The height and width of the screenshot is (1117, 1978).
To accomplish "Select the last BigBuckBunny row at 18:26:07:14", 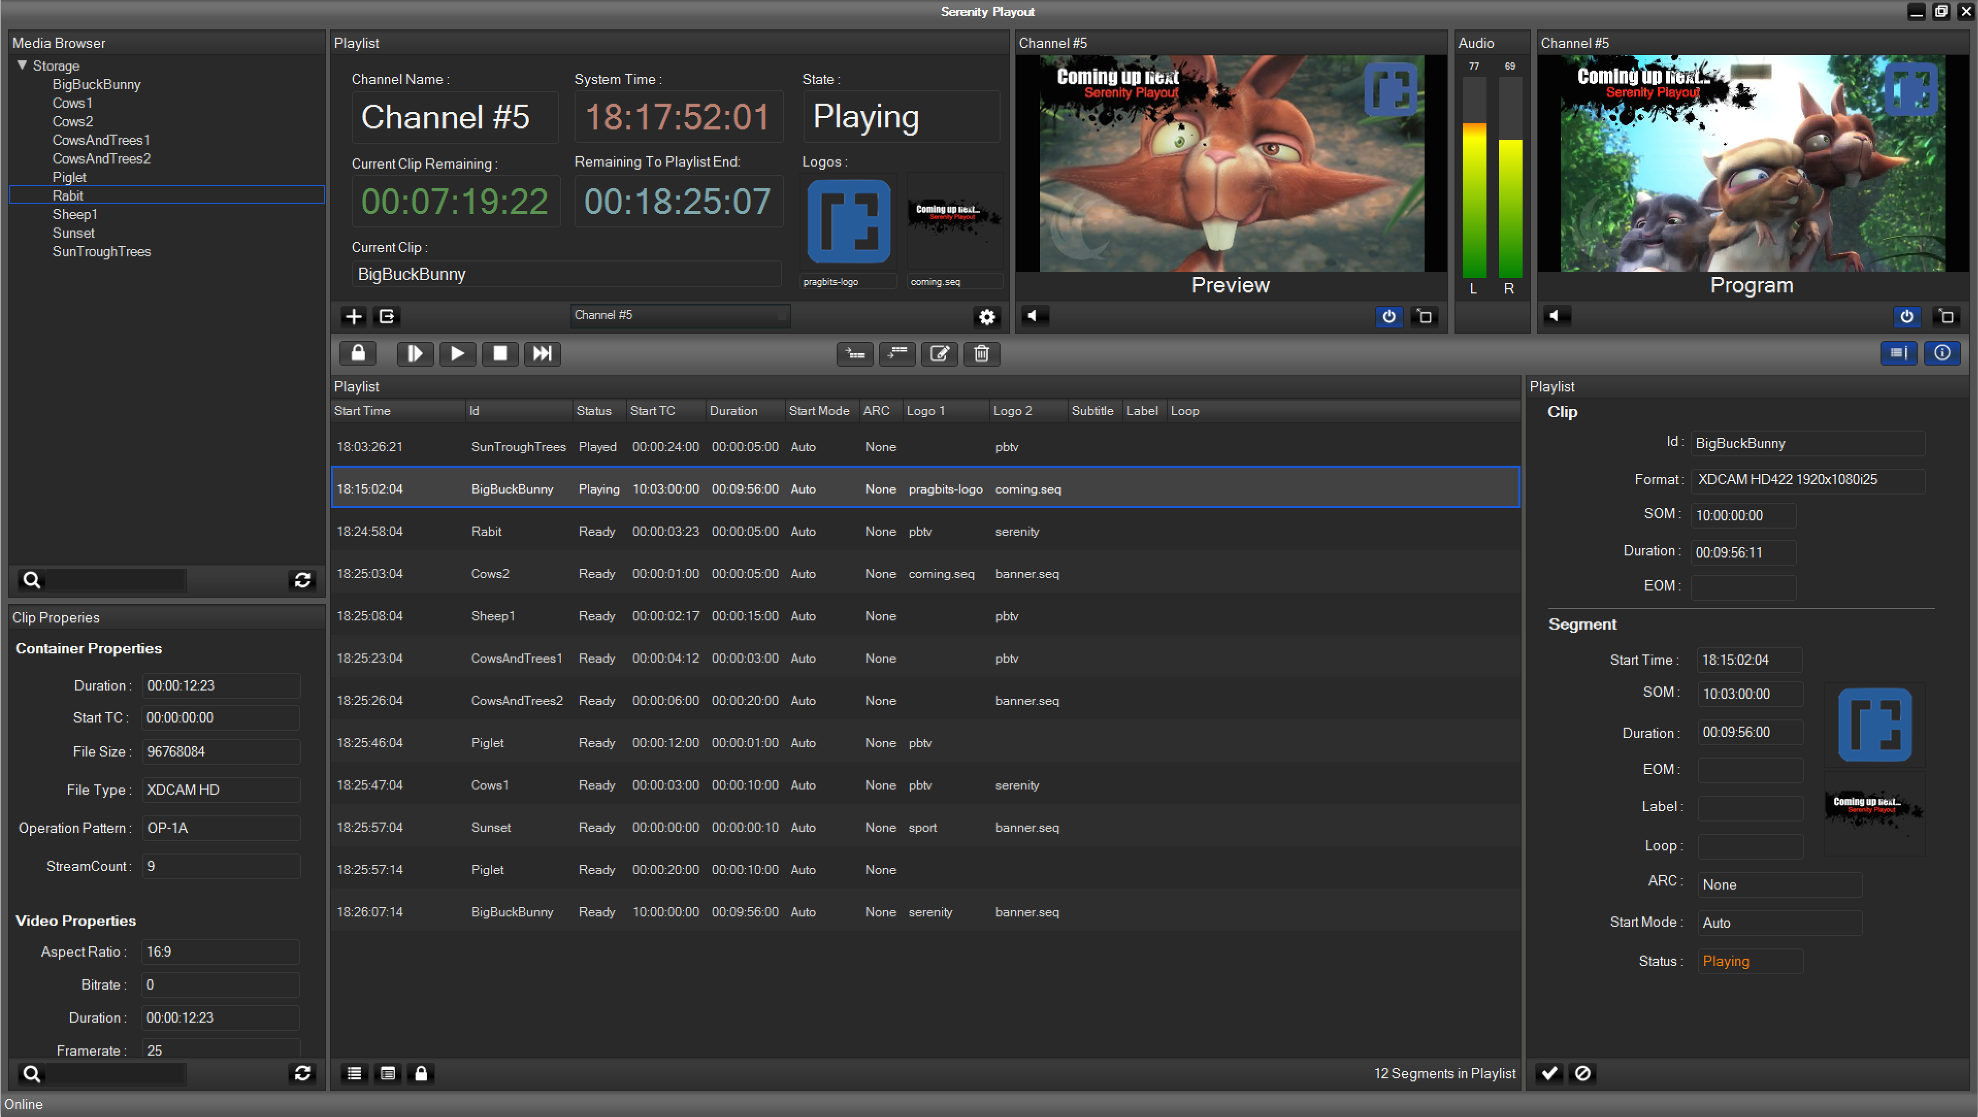I will pyautogui.click(x=925, y=912).
